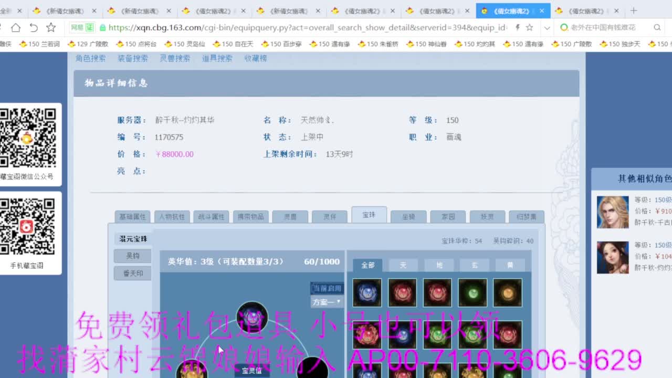Switch to the 灵兽 tab
The height and width of the screenshot is (378, 672).
coord(290,216)
